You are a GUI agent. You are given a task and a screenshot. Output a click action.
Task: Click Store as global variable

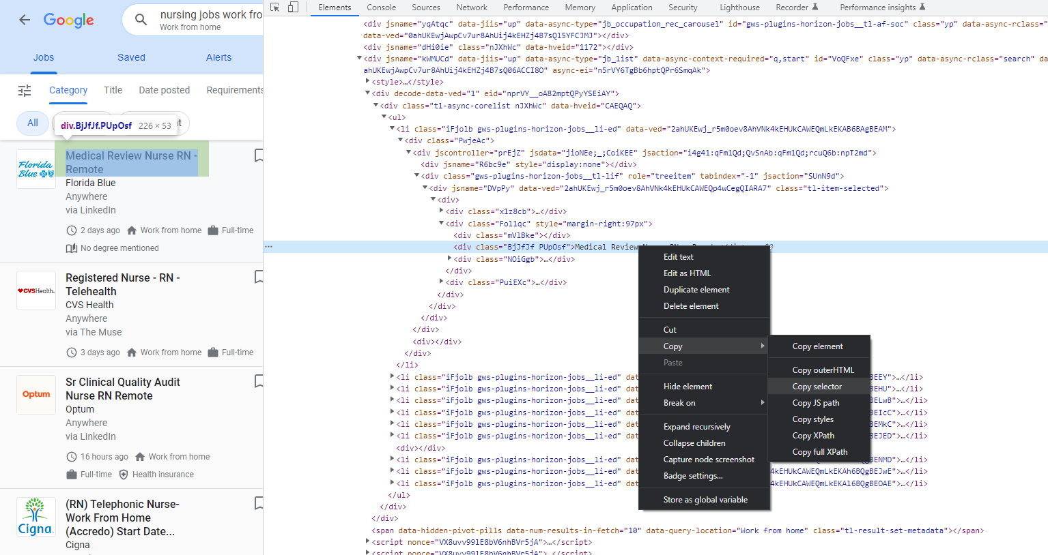(x=704, y=500)
